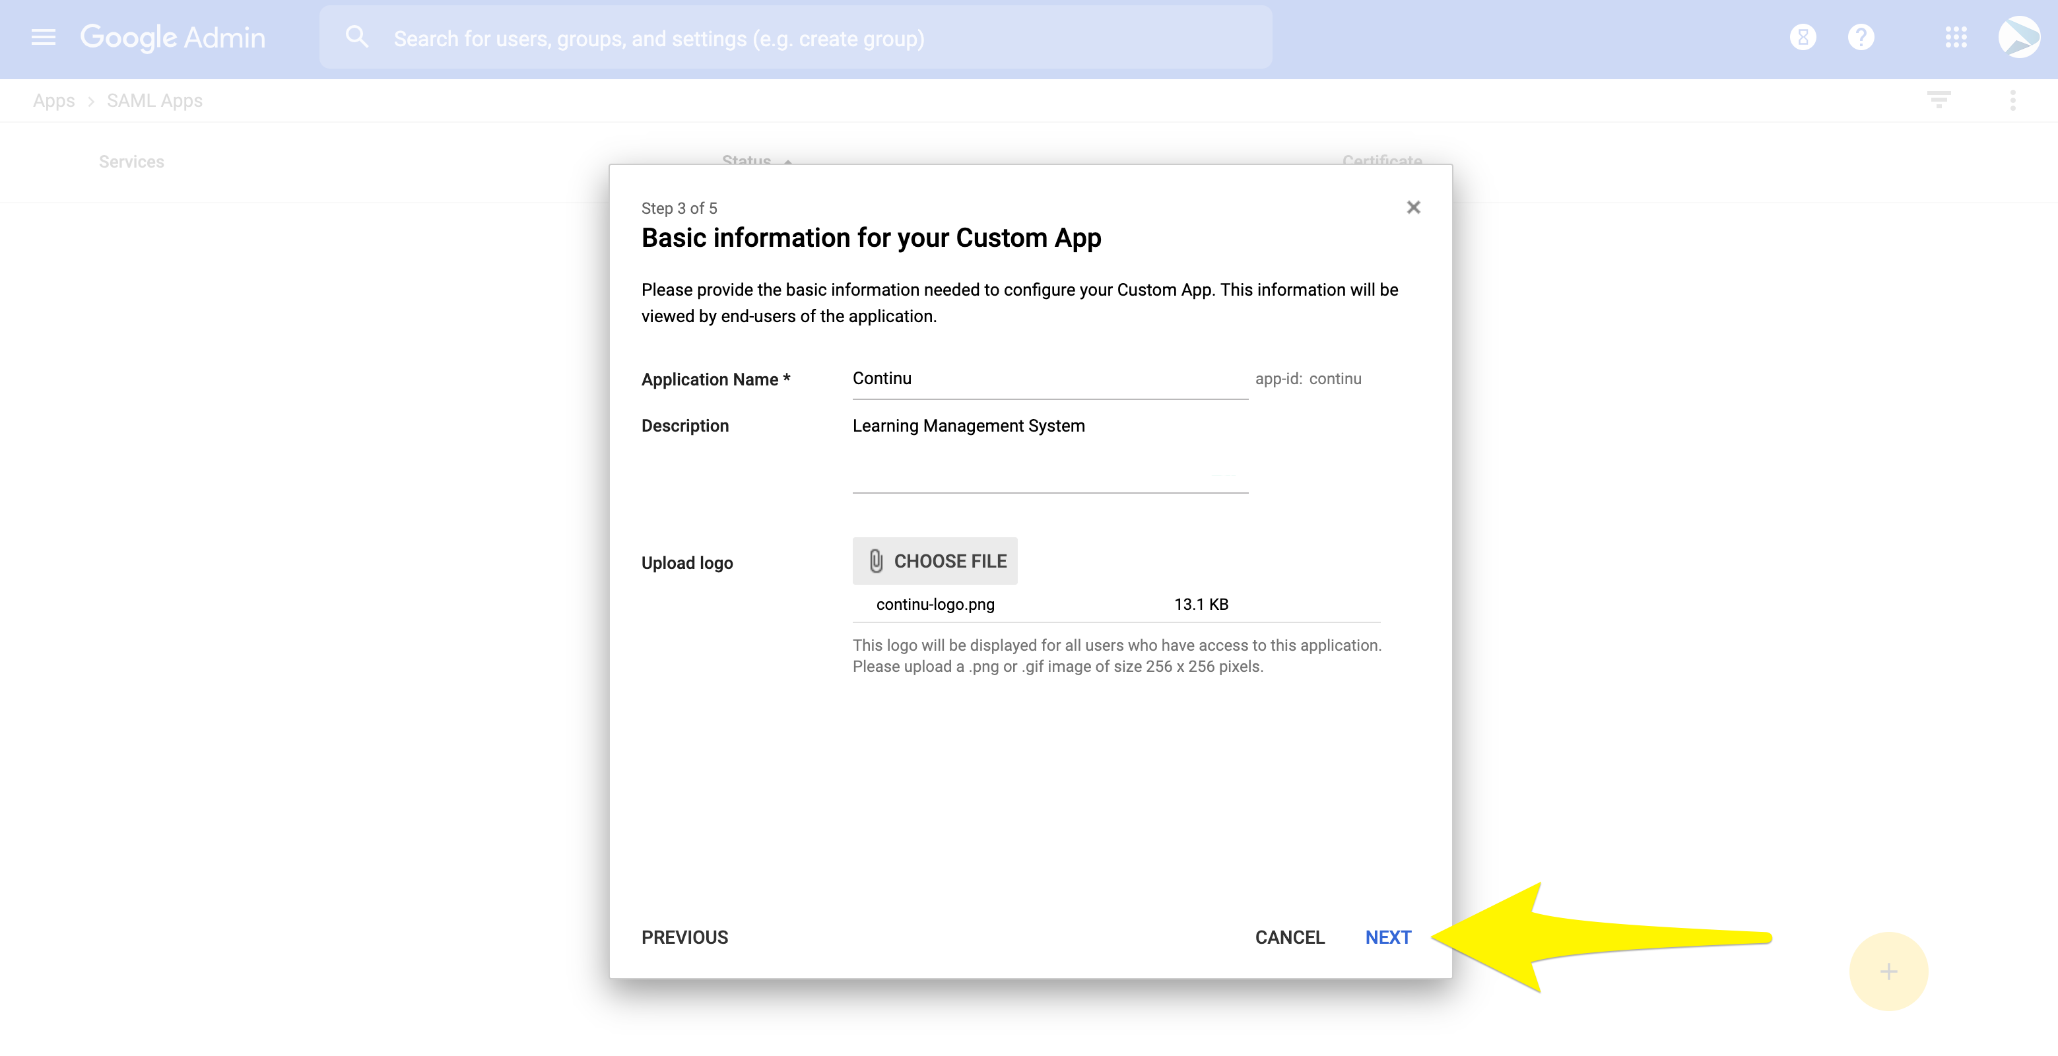
Task: Click the Description text area
Action: pyautogui.click(x=1049, y=452)
